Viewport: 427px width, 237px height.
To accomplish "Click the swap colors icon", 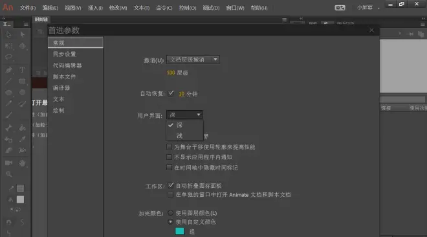I will tap(17, 210).
